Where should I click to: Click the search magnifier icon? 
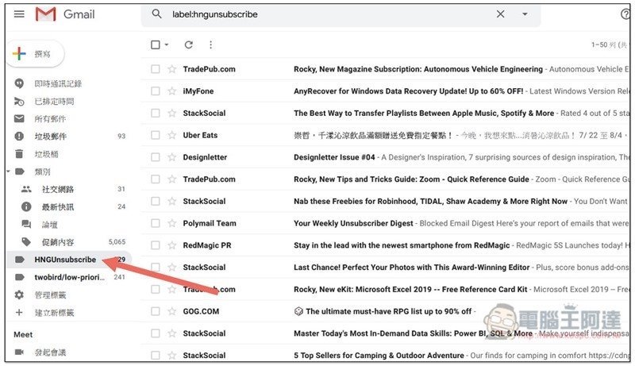point(156,14)
